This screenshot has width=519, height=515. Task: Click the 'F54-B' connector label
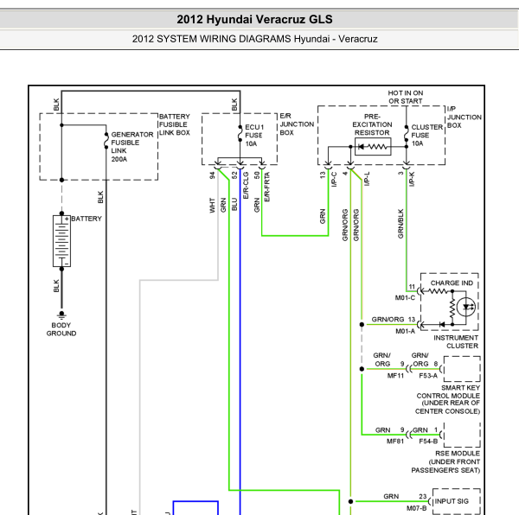428,442
